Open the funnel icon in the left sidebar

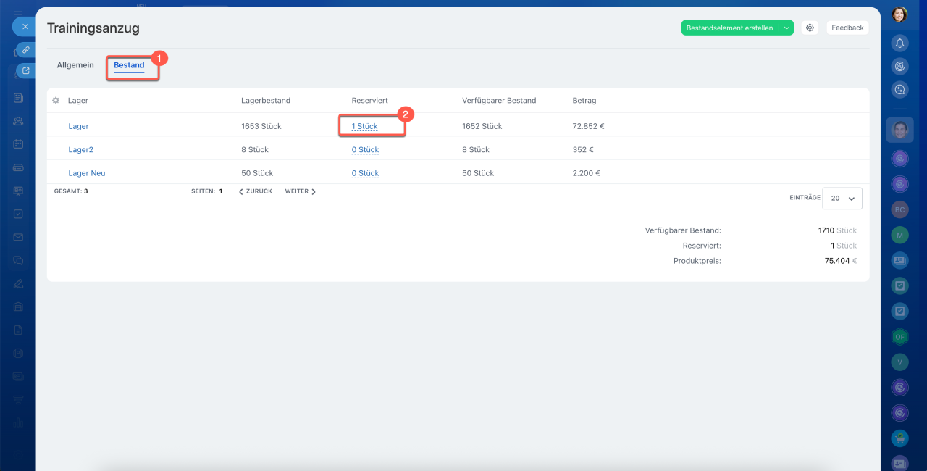pos(18,399)
